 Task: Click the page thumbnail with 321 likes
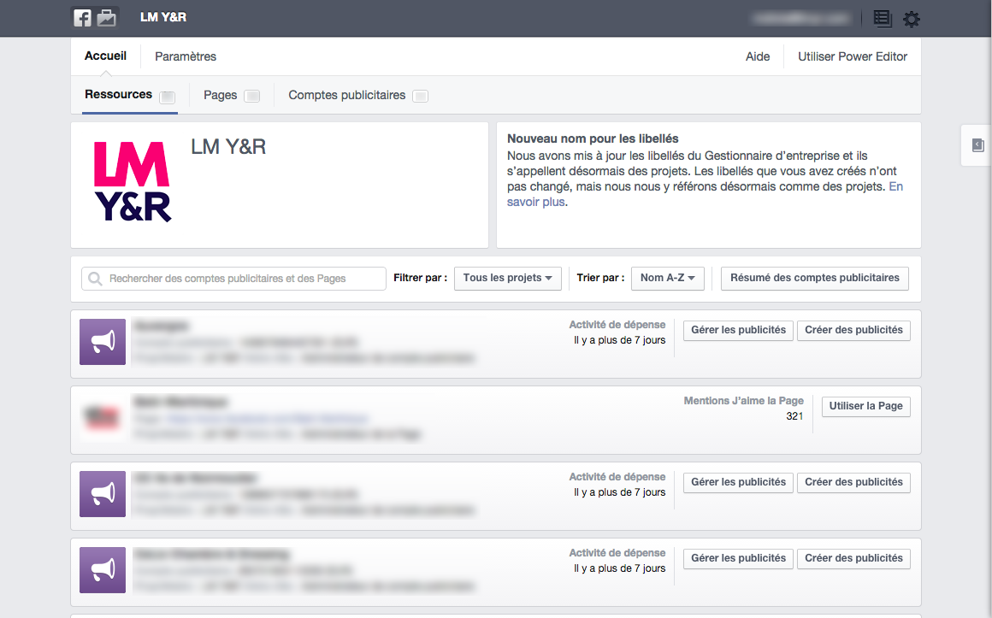click(x=103, y=417)
